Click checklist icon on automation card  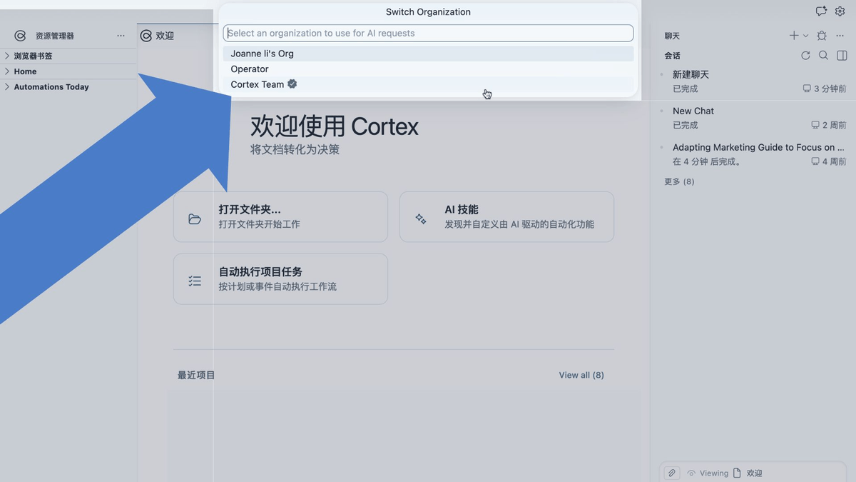pos(195,281)
